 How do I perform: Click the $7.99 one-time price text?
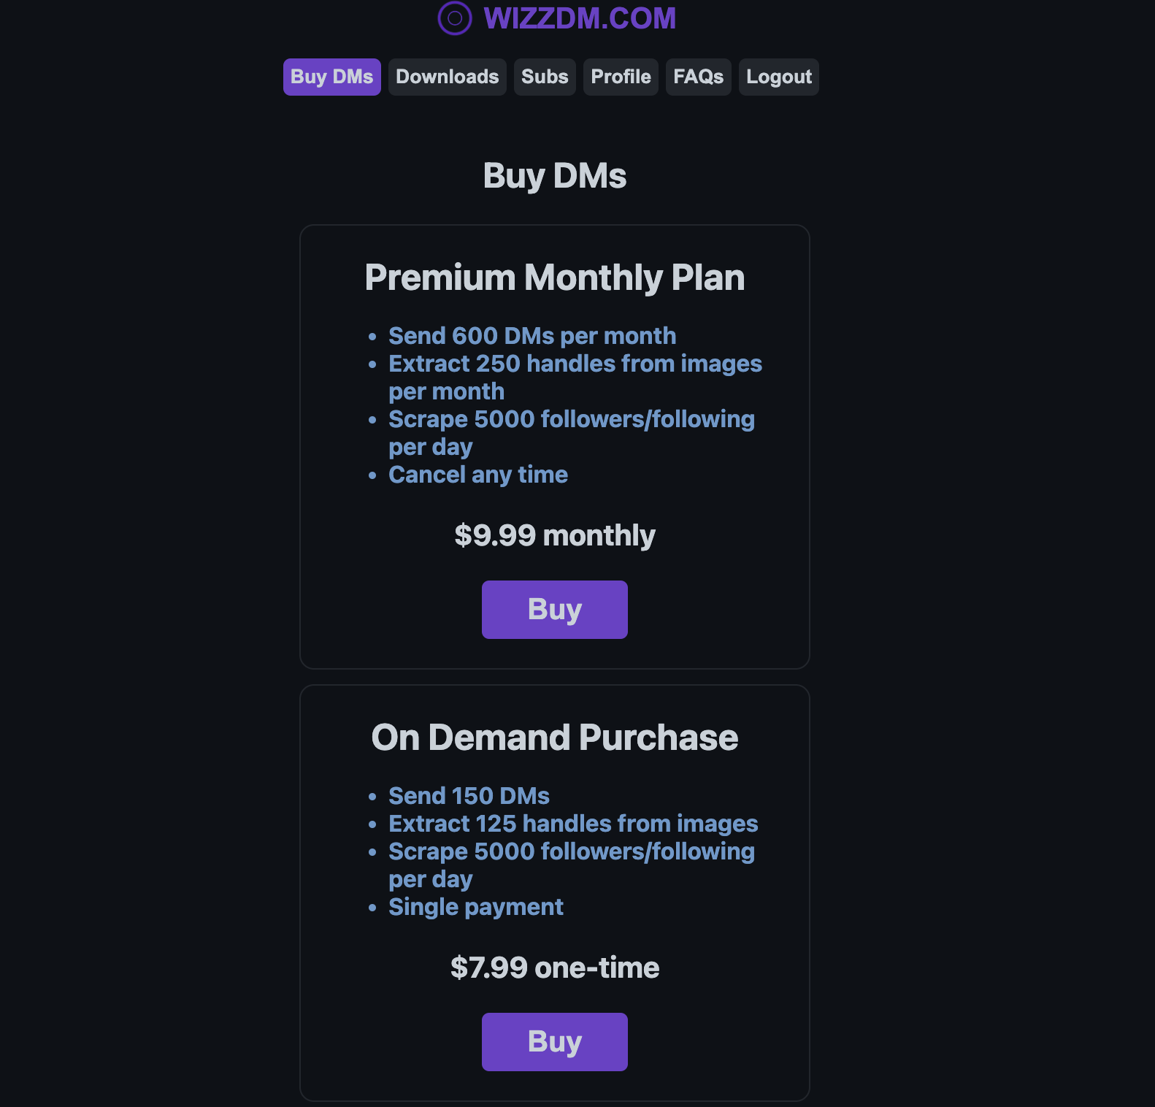(x=554, y=968)
